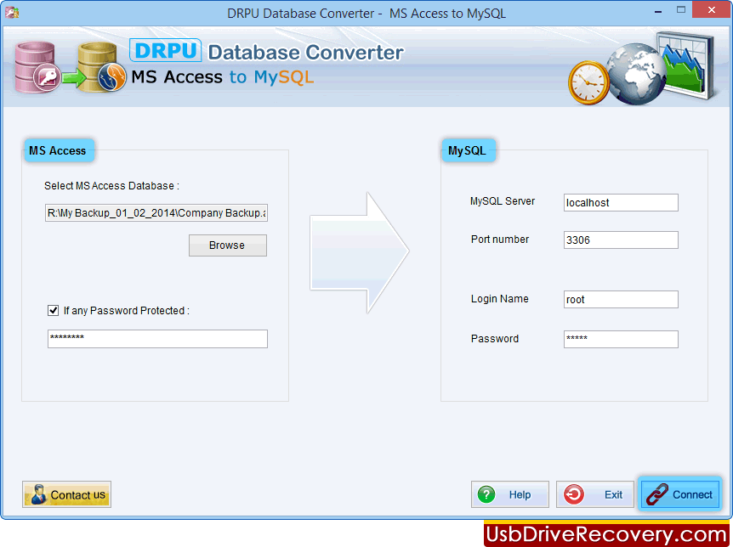Click the MS Access database path field
Image resolution: width=733 pixels, height=547 pixels.
pos(156,212)
